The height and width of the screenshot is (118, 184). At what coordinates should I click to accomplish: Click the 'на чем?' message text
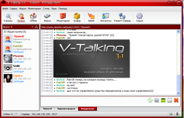pyautogui.click(x=71, y=85)
